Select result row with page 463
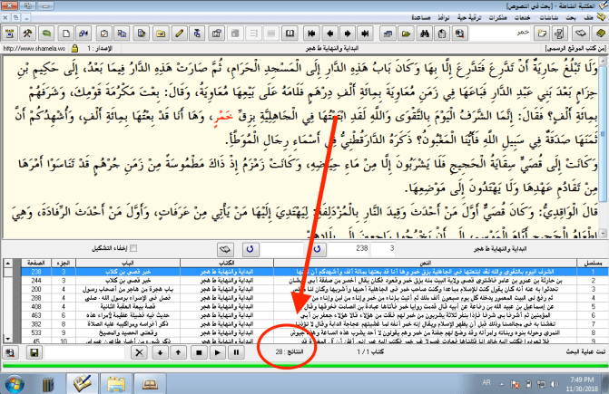609x394 pixels. tap(315, 315)
